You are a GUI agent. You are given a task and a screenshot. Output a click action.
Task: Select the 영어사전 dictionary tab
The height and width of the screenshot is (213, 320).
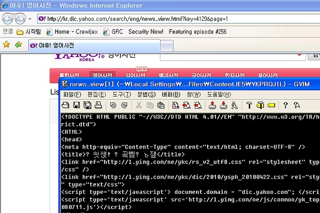coord(102,75)
